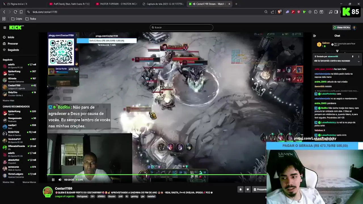Image resolution: width=363 pixels, height=204 pixels.
Task: Click share page icon in address bar
Action: coord(273,12)
